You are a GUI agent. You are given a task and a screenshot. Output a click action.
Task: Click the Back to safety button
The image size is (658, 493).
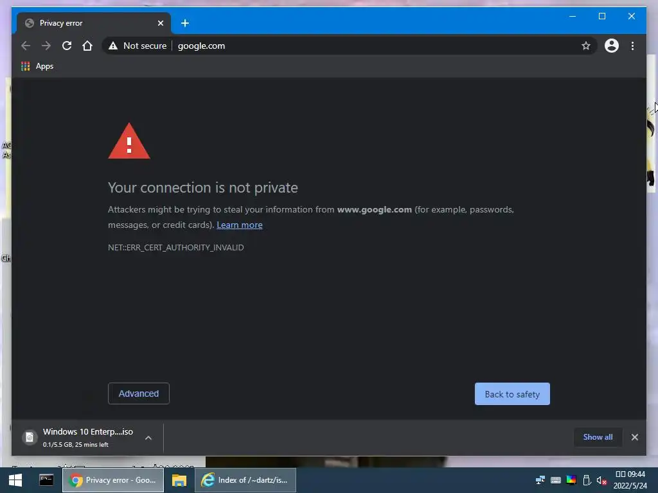point(512,394)
